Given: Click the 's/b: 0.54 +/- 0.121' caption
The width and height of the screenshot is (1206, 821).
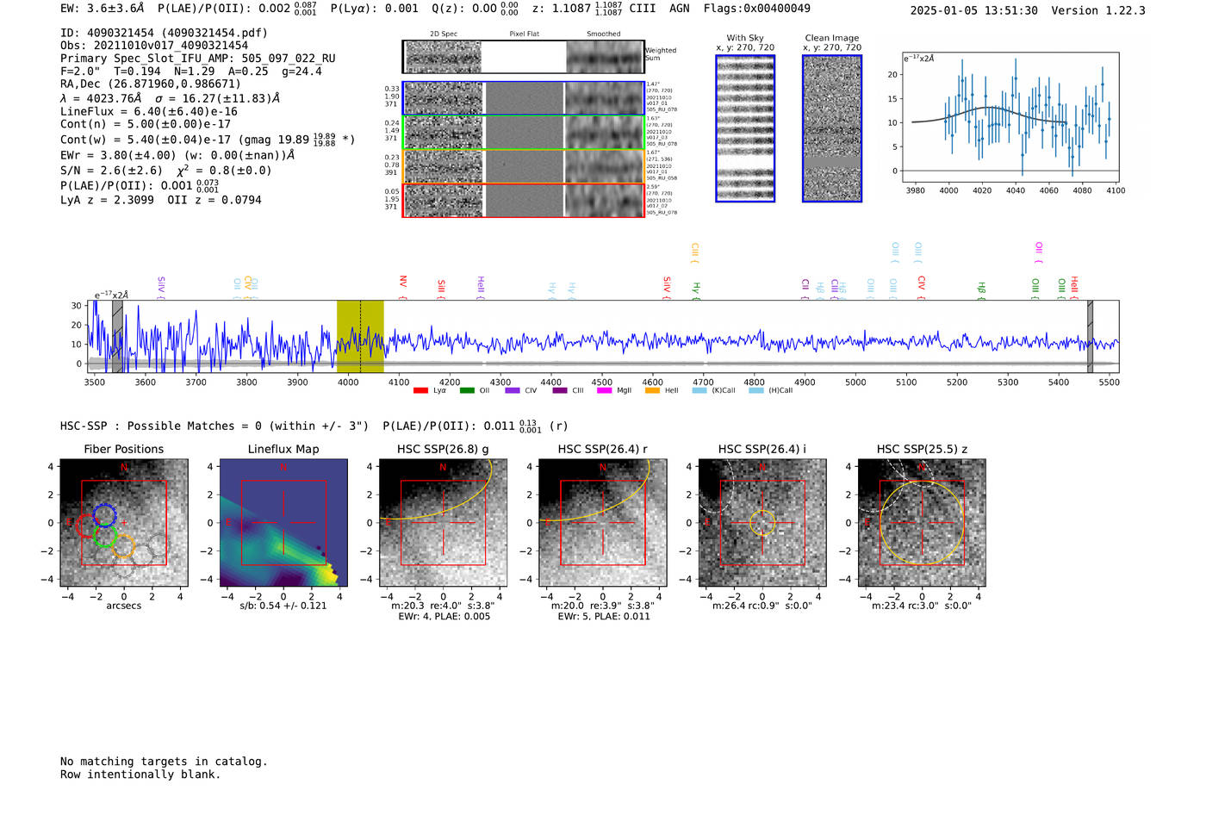Looking at the screenshot, I should (x=283, y=606).
